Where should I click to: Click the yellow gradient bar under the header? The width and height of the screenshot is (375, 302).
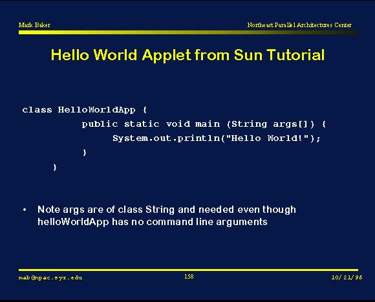(188, 32)
